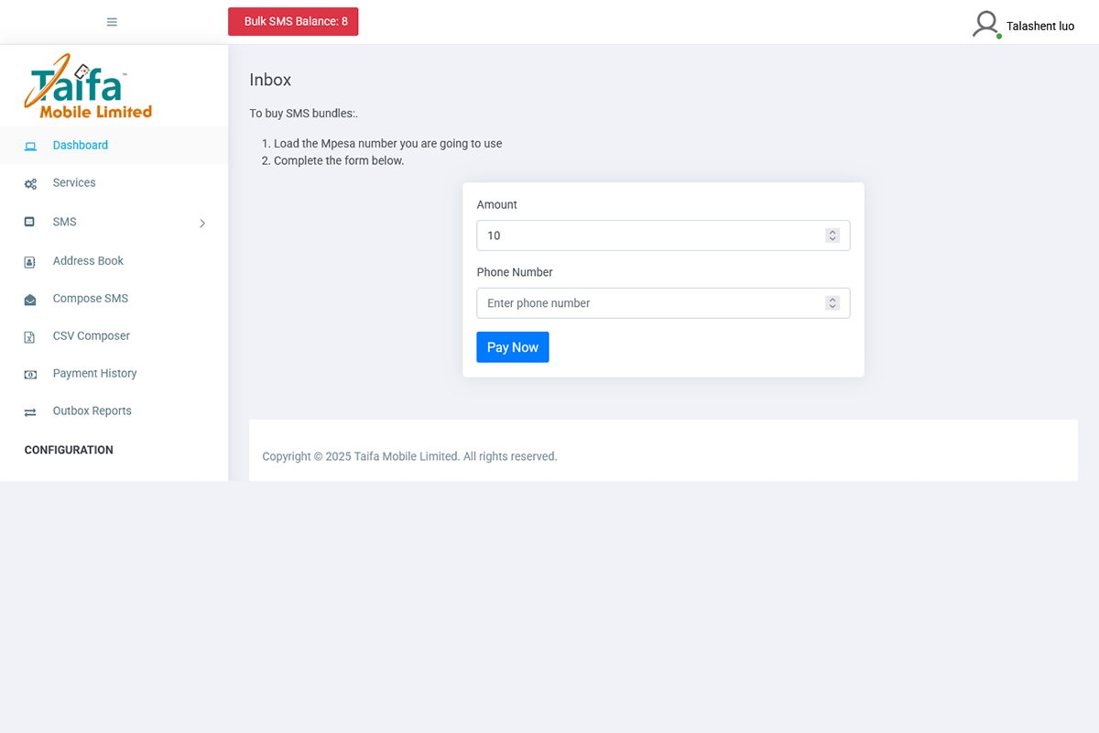Image resolution: width=1099 pixels, height=733 pixels.
Task: Click the SMS message icon
Action: pos(30,222)
